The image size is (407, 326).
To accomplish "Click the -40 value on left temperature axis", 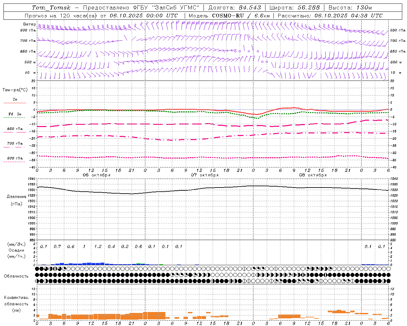I will click(x=33, y=167).
